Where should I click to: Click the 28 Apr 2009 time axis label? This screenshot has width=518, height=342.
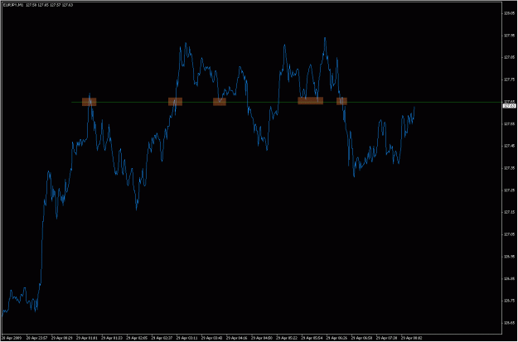pos(10,338)
